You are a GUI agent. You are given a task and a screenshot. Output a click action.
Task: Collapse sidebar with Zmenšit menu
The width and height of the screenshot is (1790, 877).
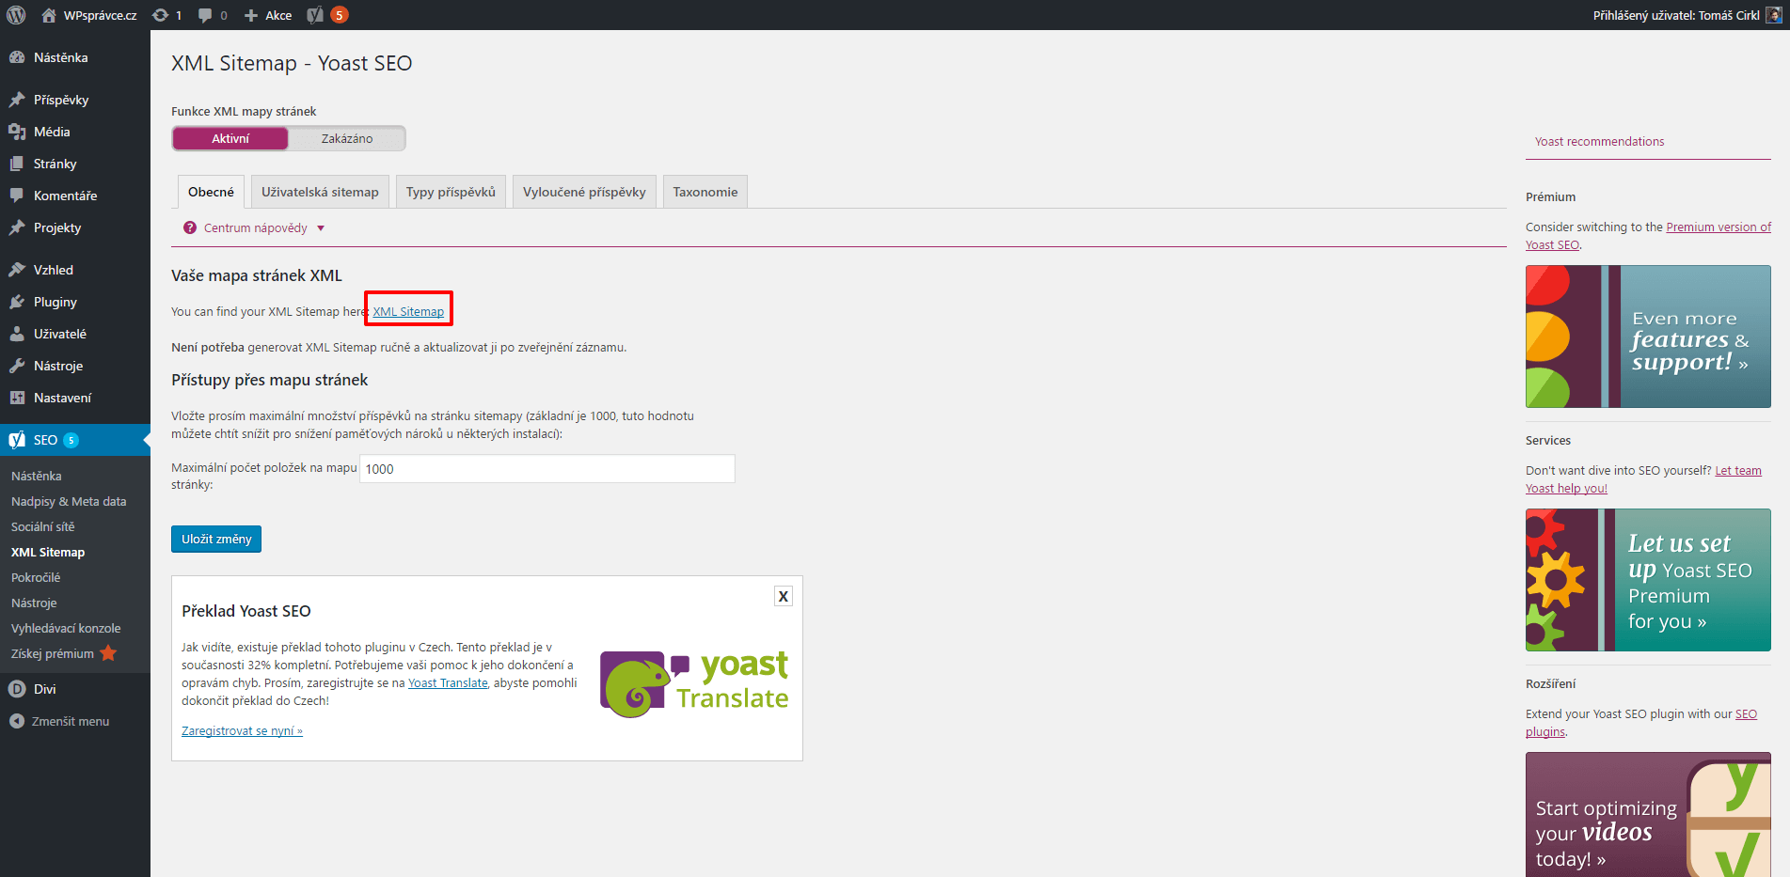pyautogui.click(x=75, y=721)
